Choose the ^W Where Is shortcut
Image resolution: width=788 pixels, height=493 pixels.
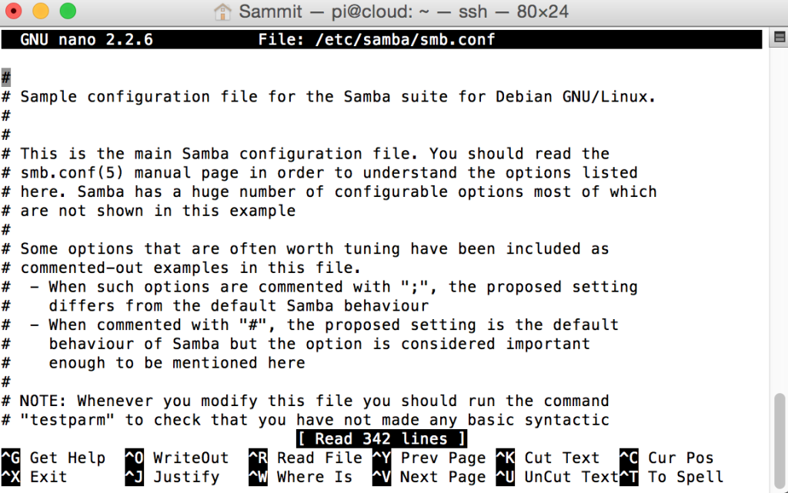[301, 476]
